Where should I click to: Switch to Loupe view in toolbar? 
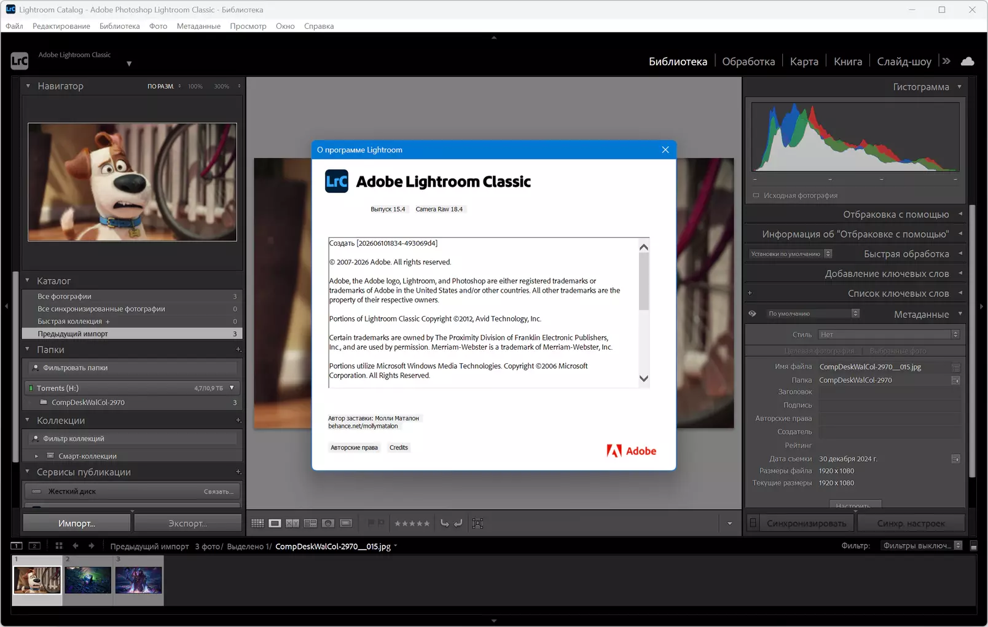click(x=275, y=523)
